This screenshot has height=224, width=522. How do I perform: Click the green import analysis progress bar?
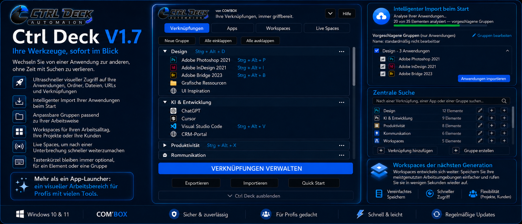click(427, 26)
